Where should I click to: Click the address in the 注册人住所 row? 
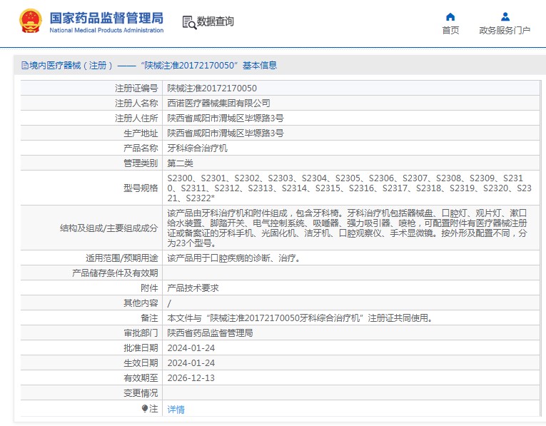pyautogui.click(x=226, y=118)
